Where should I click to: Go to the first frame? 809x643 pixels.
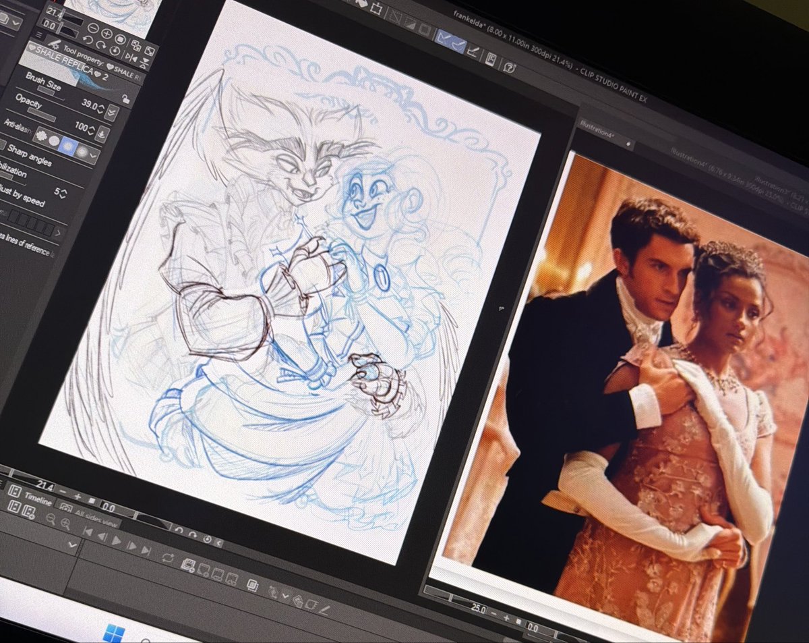point(88,532)
